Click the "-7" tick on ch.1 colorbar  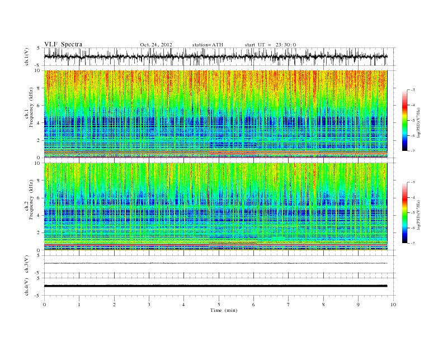[412, 151]
